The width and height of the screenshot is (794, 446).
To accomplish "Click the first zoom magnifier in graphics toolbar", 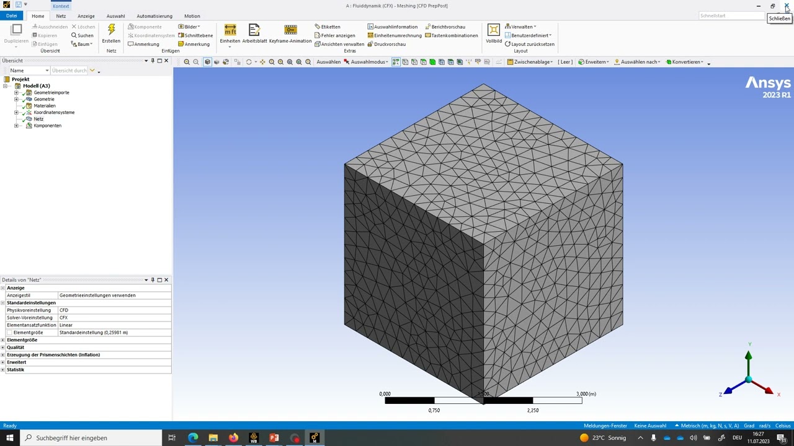I will [x=187, y=62].
